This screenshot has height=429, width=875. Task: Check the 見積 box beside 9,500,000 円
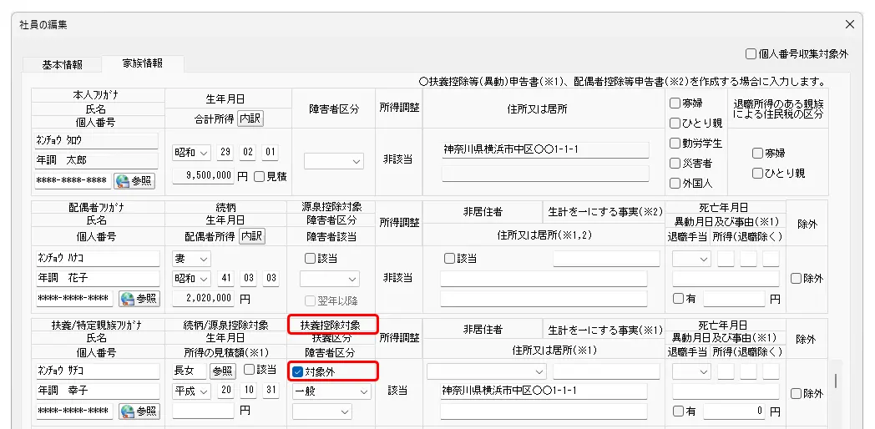click(x=259, y=176)
